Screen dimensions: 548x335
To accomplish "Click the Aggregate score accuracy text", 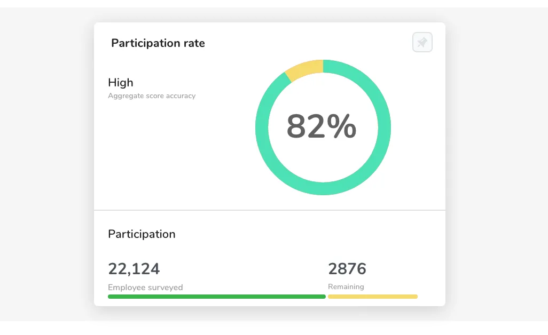I will click(152, 96).
